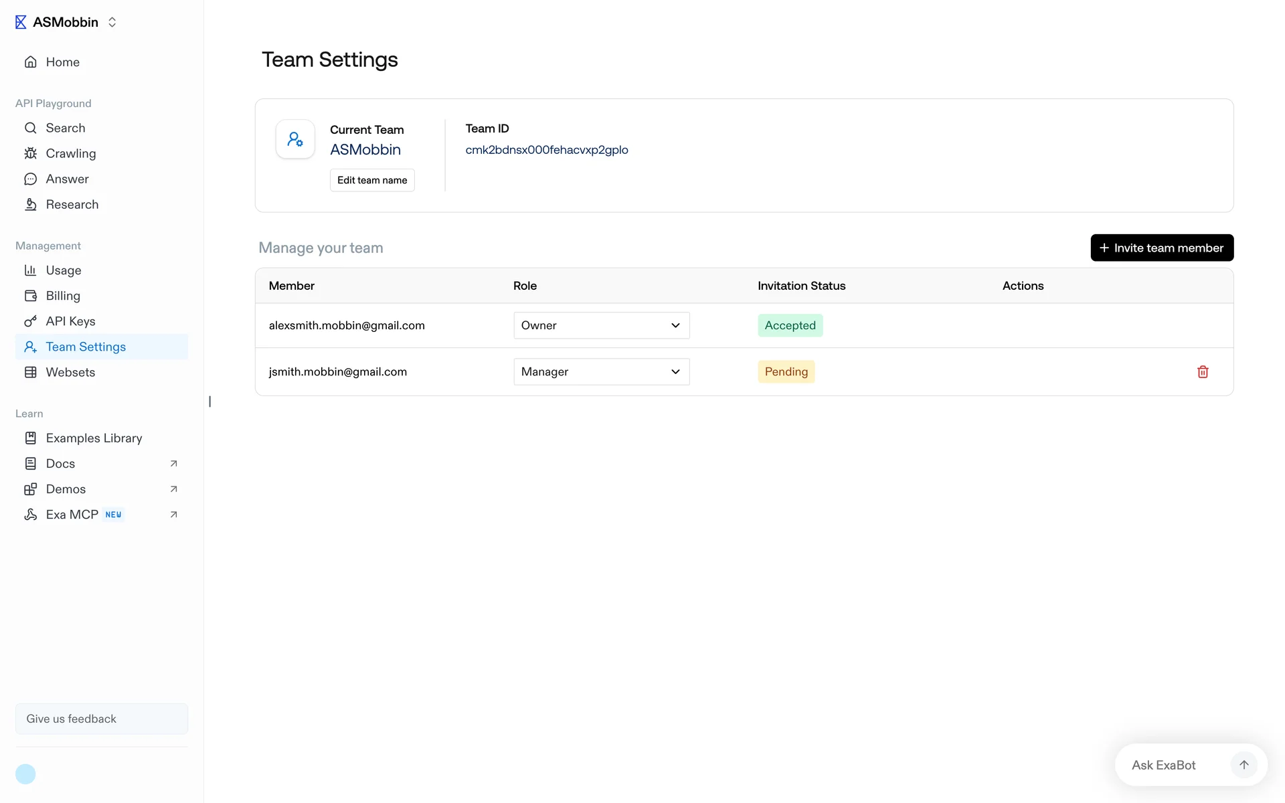Viewport: 1285px width, 803px height.
Task: Click Invite team member button
Action: 1161,248
